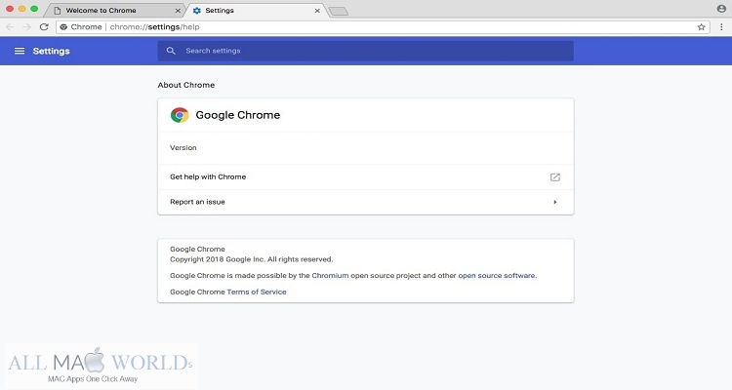732x390 pixels.
Task: Focus the Search settings field
Action: click(x=366, y=51)
